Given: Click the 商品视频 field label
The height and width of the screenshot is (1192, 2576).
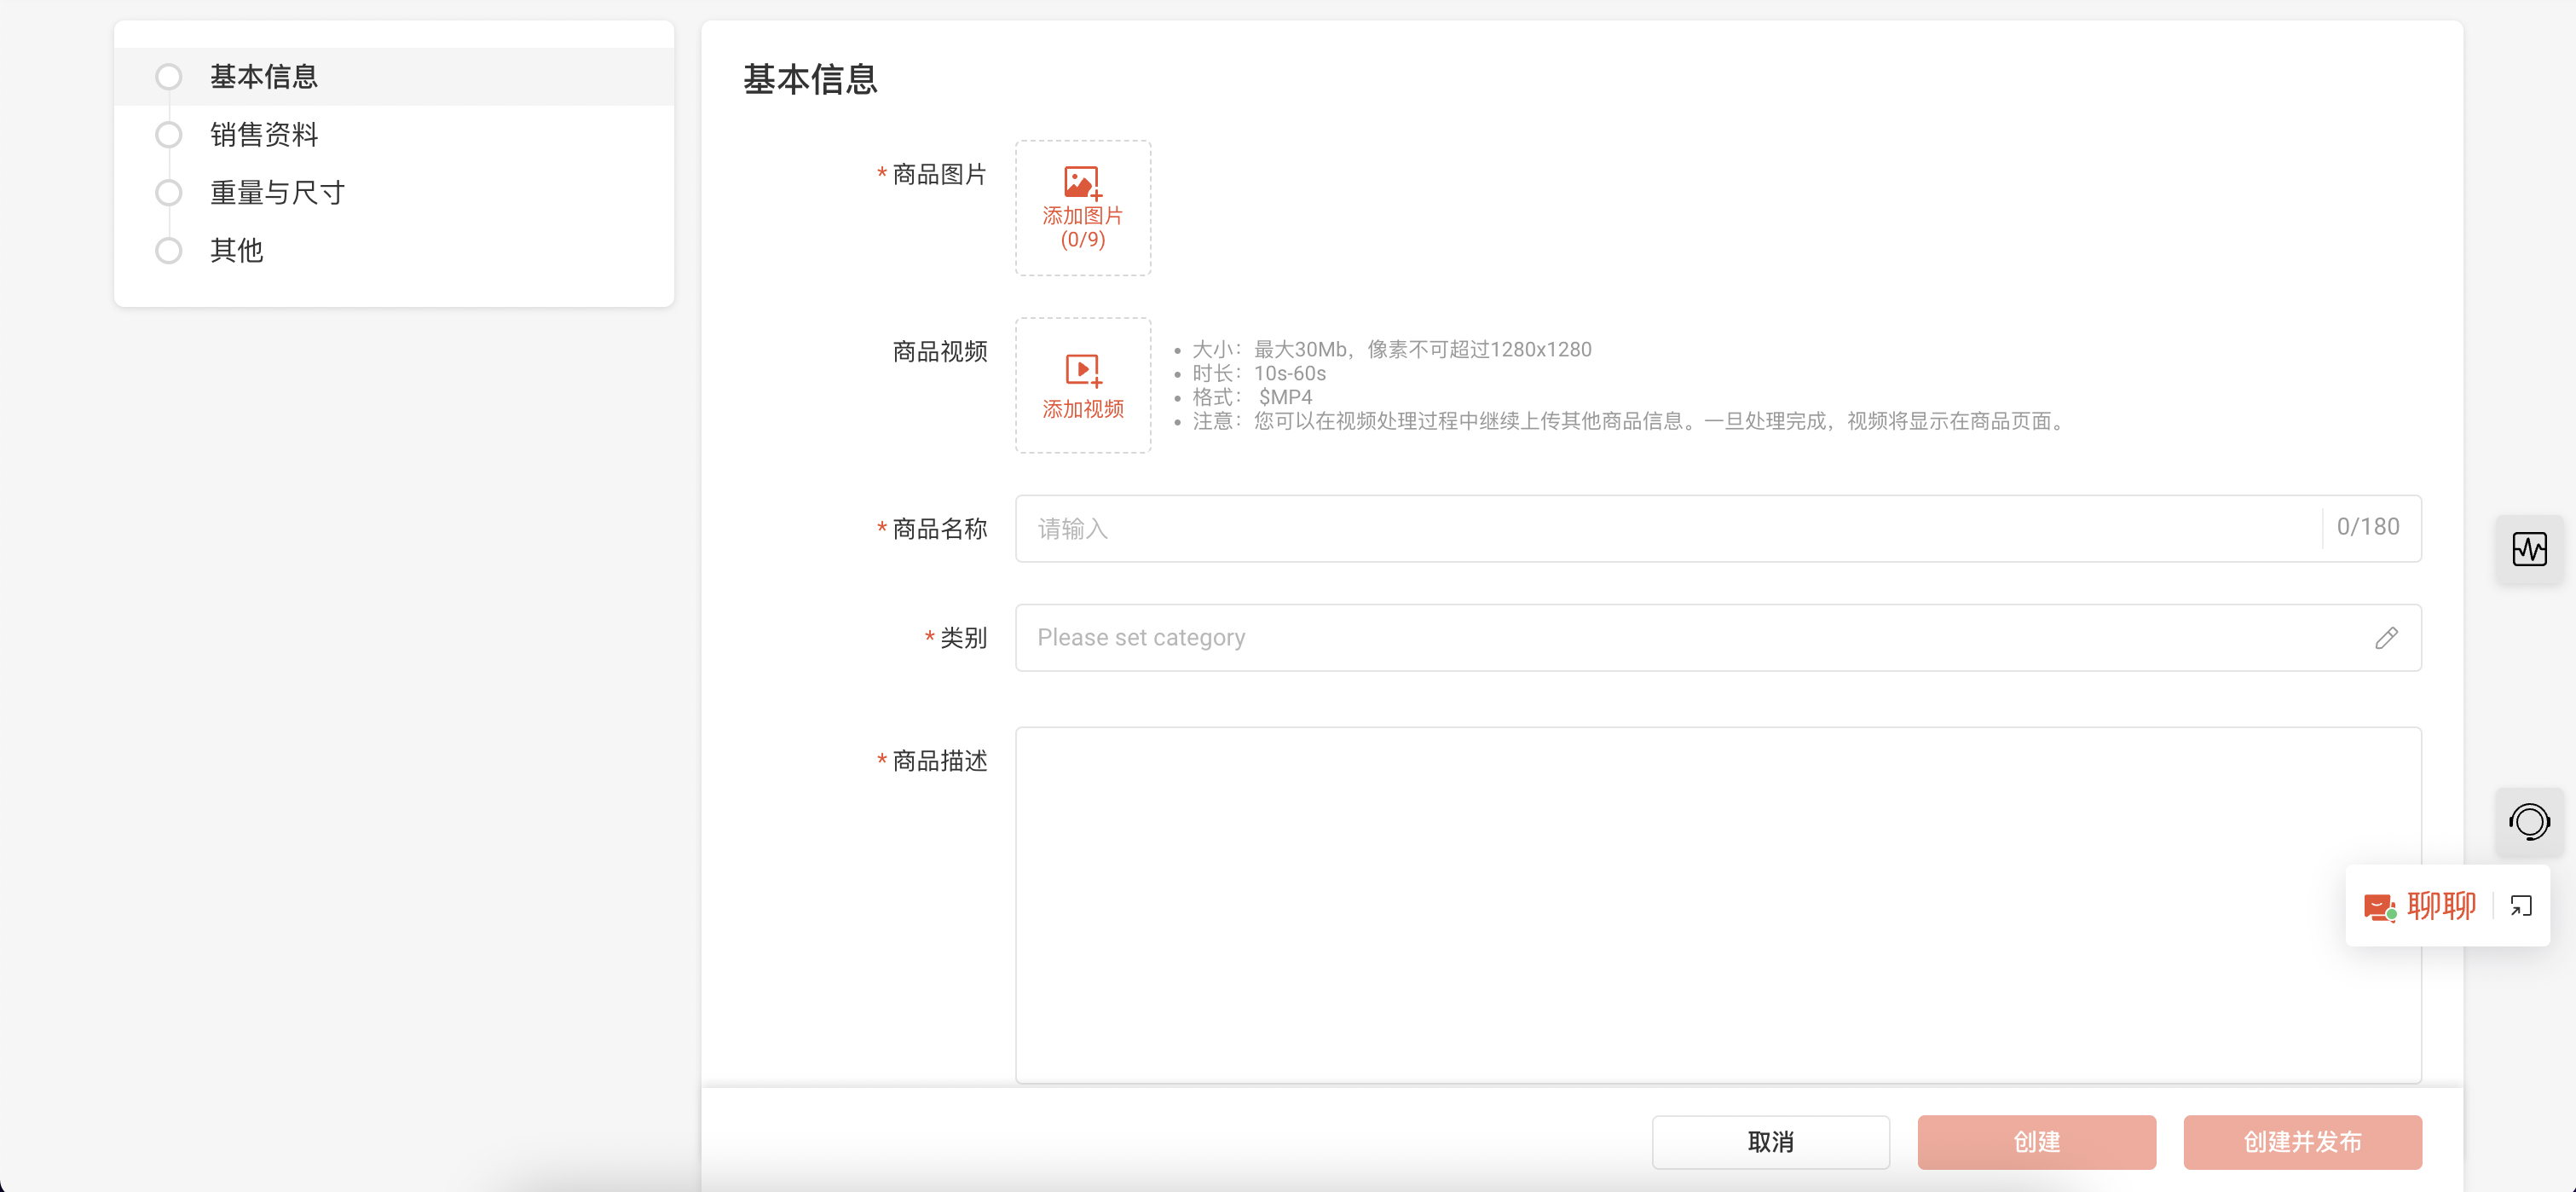Looking at the screenshot, I should (939, 352).
